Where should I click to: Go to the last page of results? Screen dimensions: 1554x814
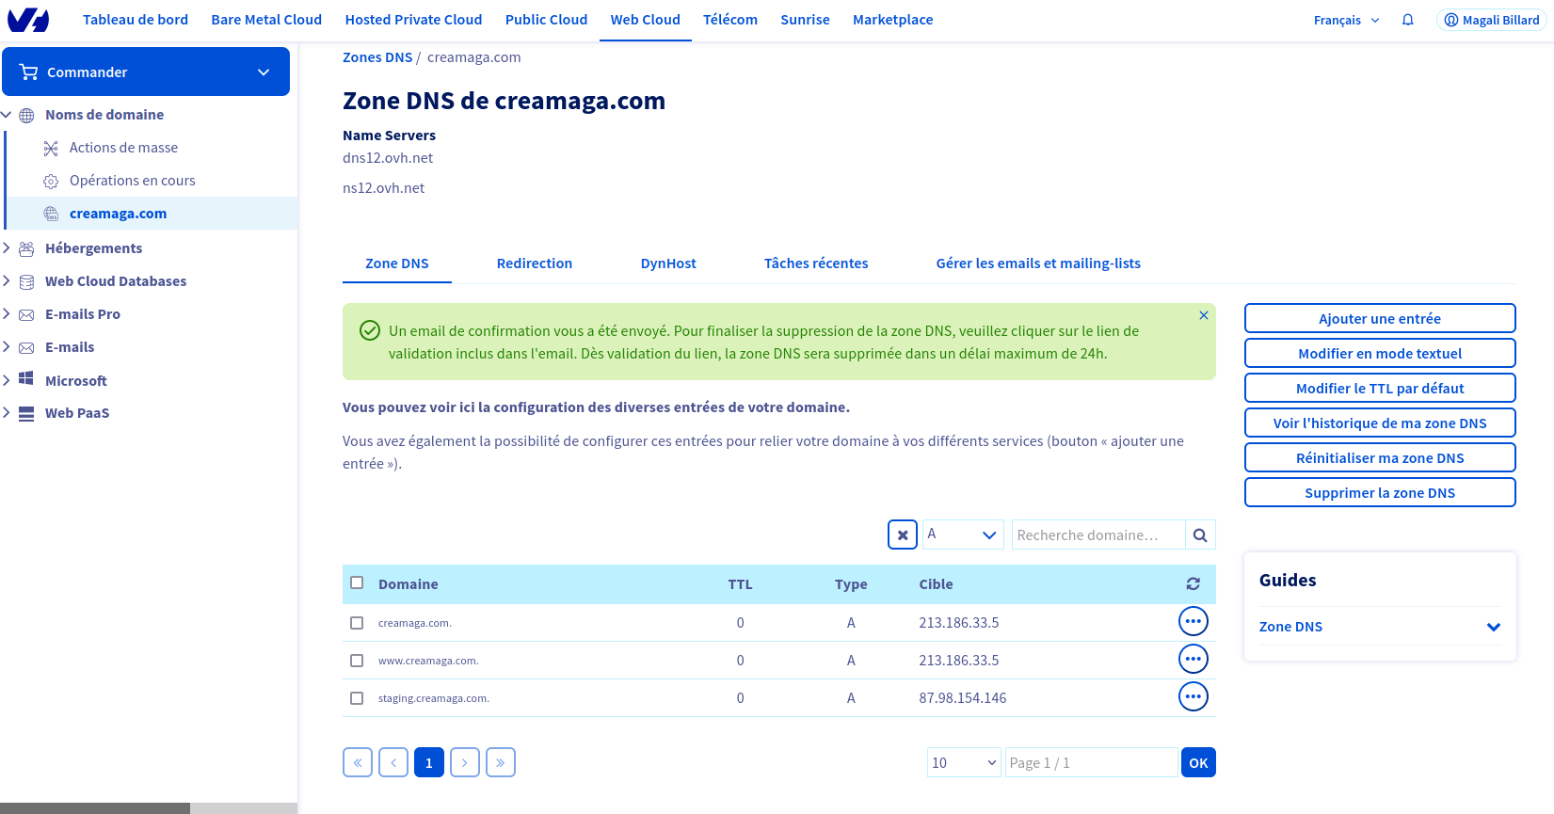pyautogui.click(x=500, y=762)
